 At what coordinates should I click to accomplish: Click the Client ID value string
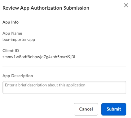39,57
